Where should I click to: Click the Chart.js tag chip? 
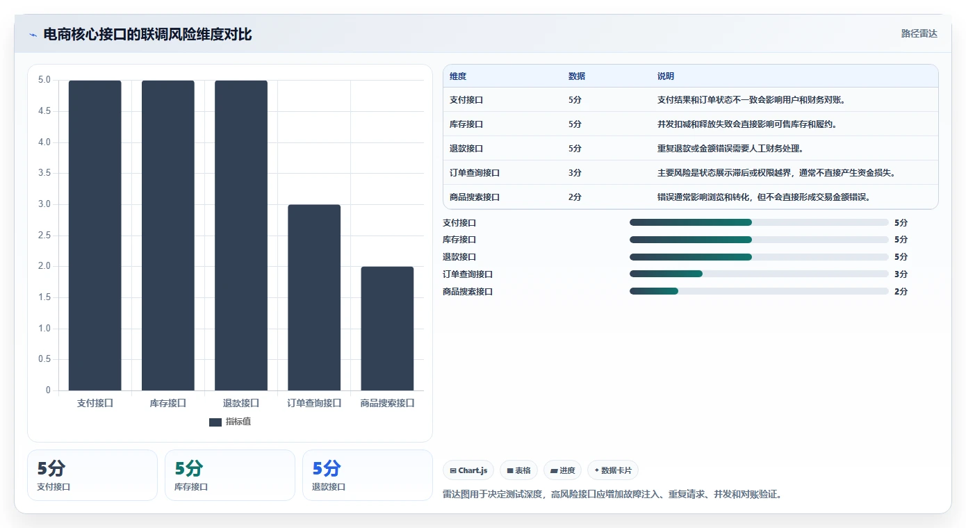(468, 470)
